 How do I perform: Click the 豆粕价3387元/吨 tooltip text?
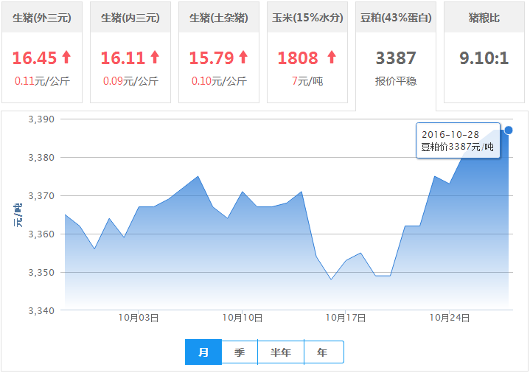(457, 147)
